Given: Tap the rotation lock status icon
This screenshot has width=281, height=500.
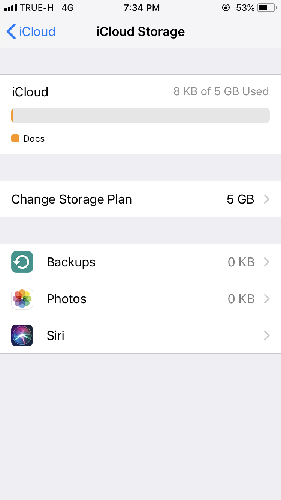Looking at the screenshot, I should (226, 8).
